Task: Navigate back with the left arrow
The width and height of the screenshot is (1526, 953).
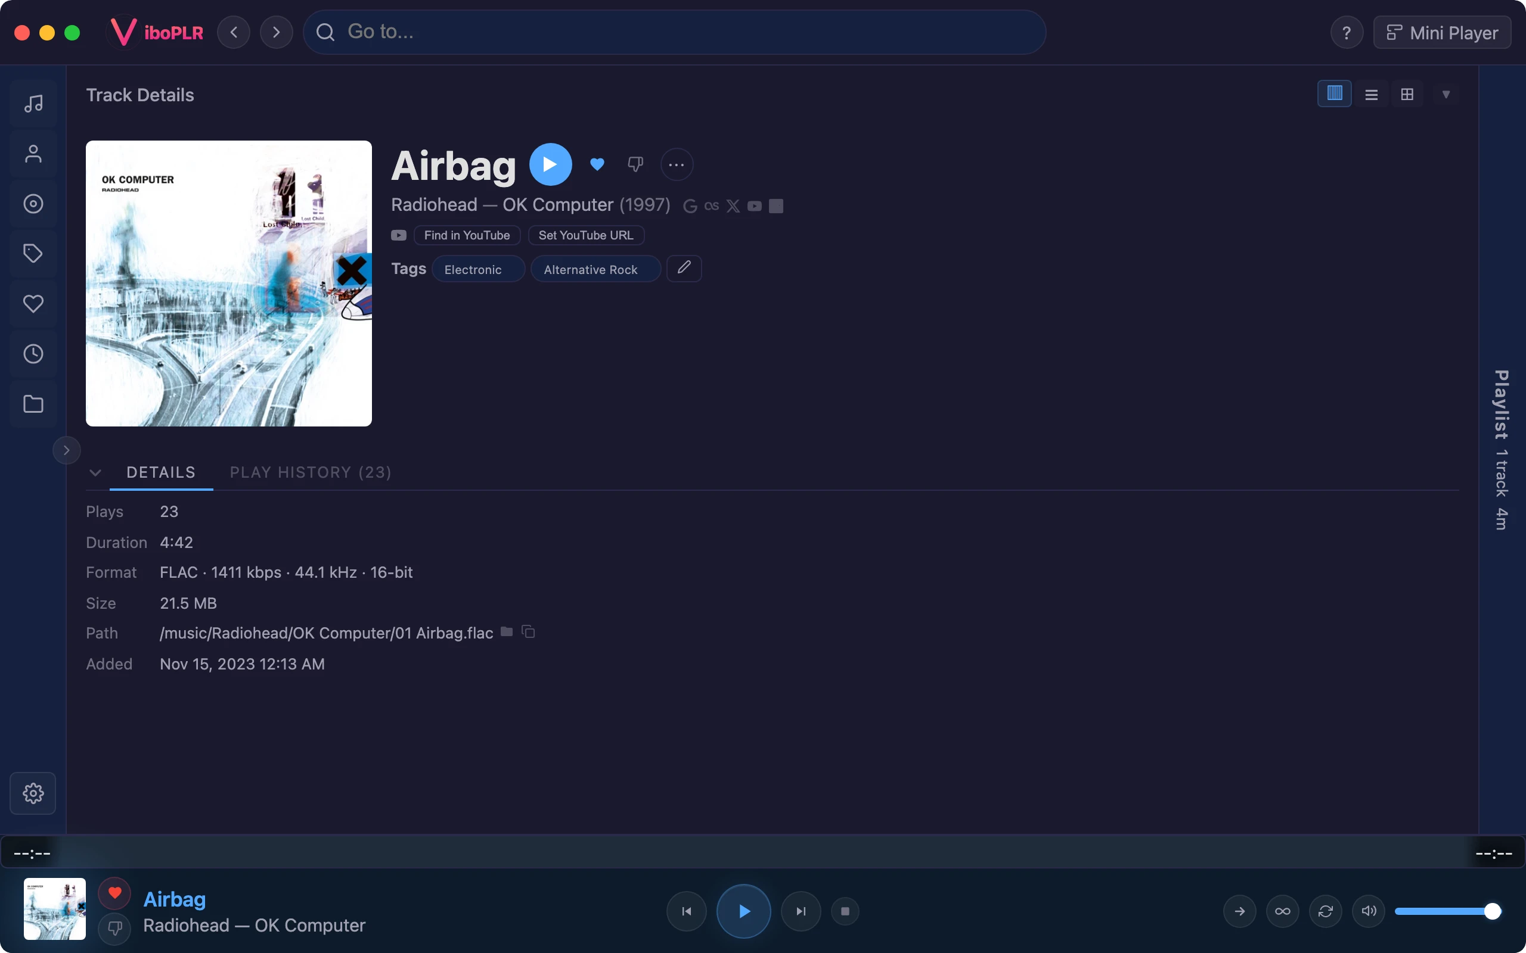Action: tap(234, 32)
